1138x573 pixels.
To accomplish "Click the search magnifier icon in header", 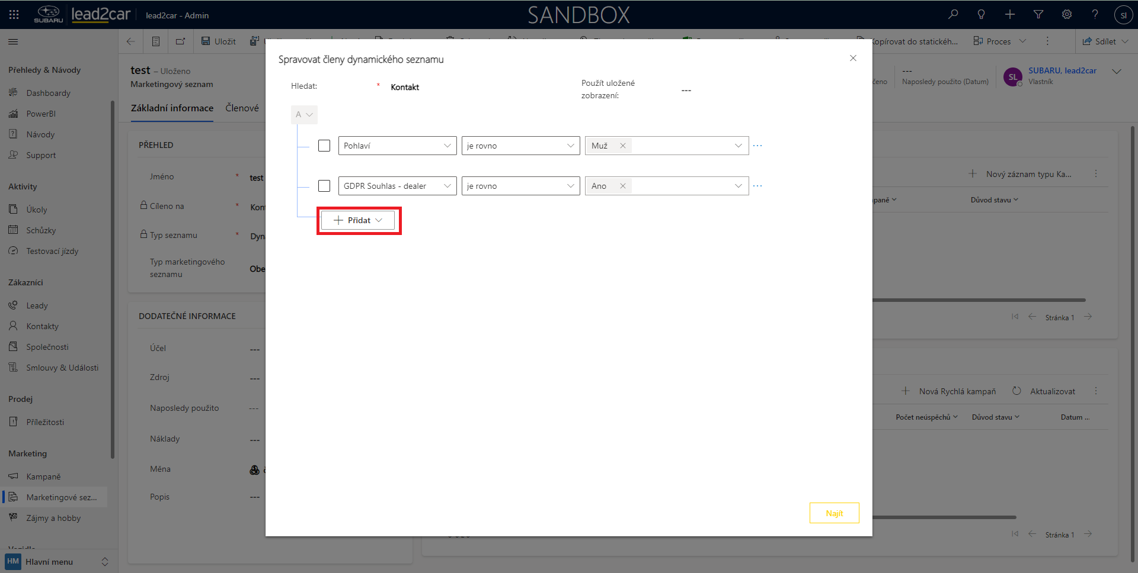I will 953,15.
